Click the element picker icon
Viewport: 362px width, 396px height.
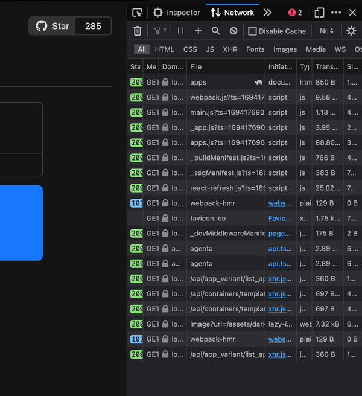pos(138,13)
